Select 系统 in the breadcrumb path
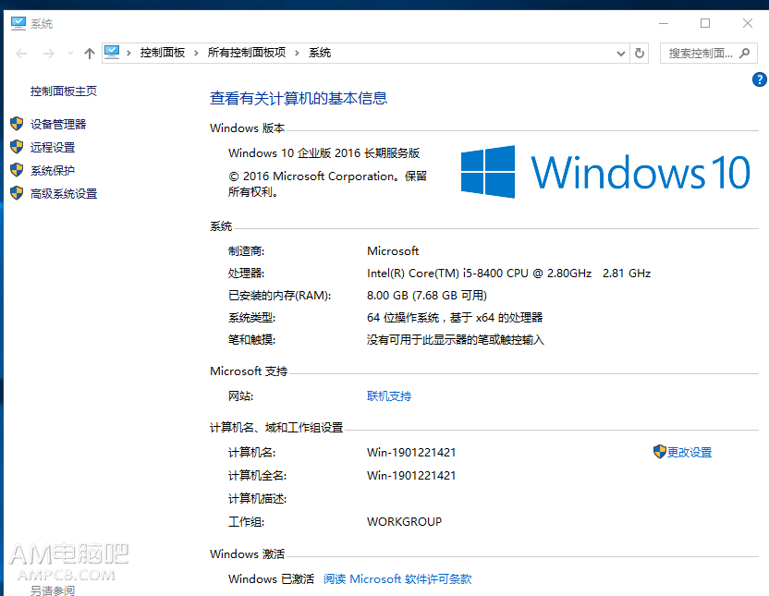 [x=320, y=53]
